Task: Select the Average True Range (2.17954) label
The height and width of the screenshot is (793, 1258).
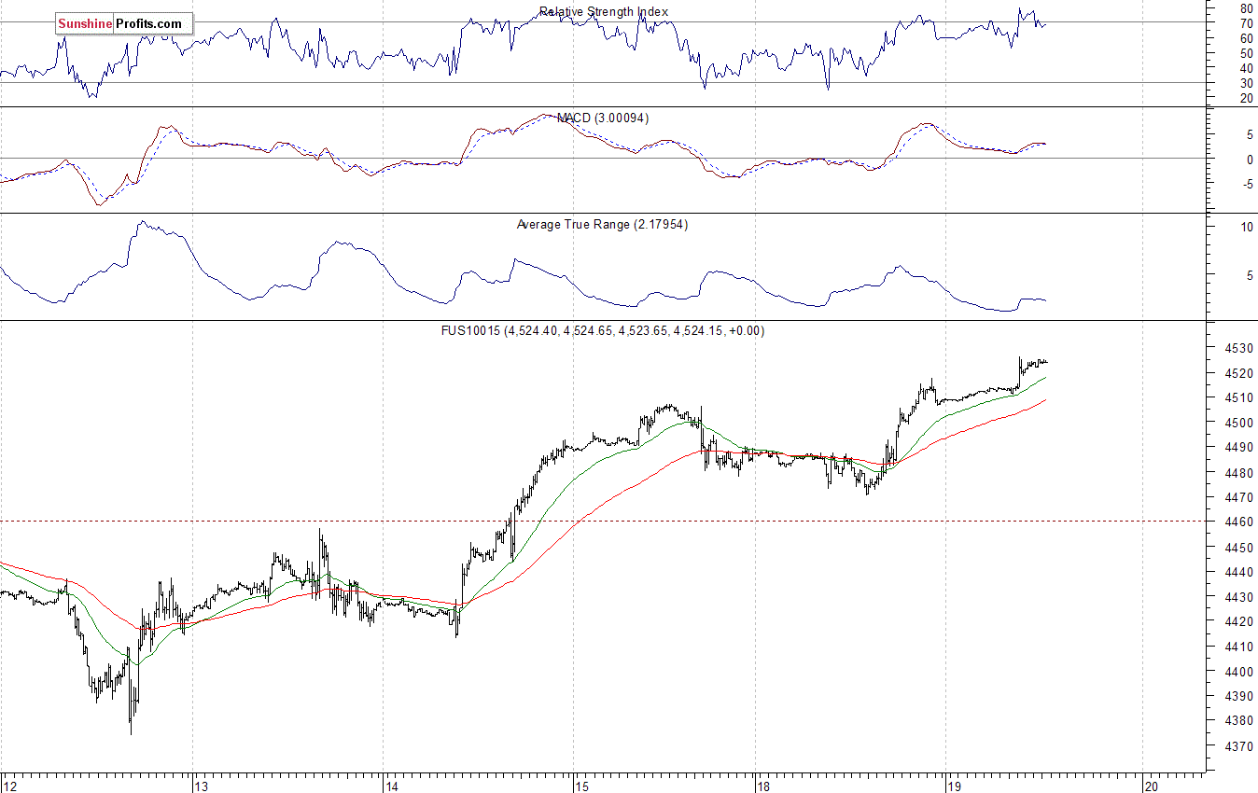Action: point(602,225)
